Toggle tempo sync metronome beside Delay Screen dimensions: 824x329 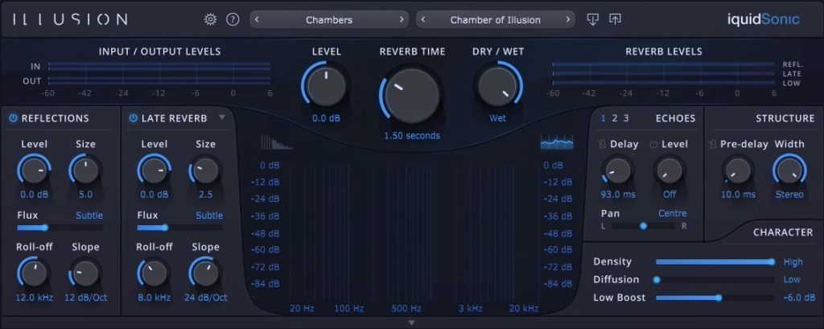601,145
